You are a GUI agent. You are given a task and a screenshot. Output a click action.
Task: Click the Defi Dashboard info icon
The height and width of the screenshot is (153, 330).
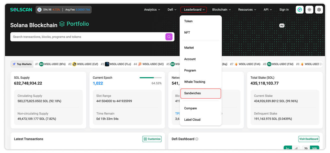(x=197, y=139)
